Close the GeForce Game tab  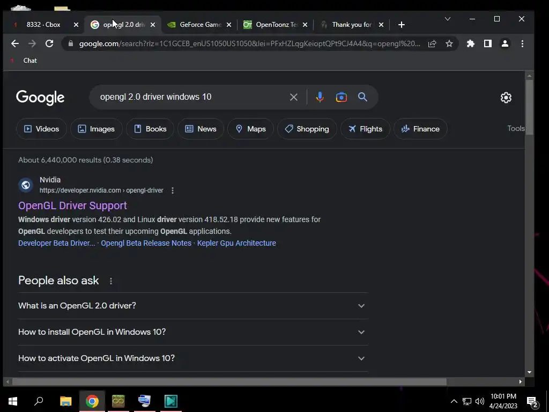click(x=228, y=25)
